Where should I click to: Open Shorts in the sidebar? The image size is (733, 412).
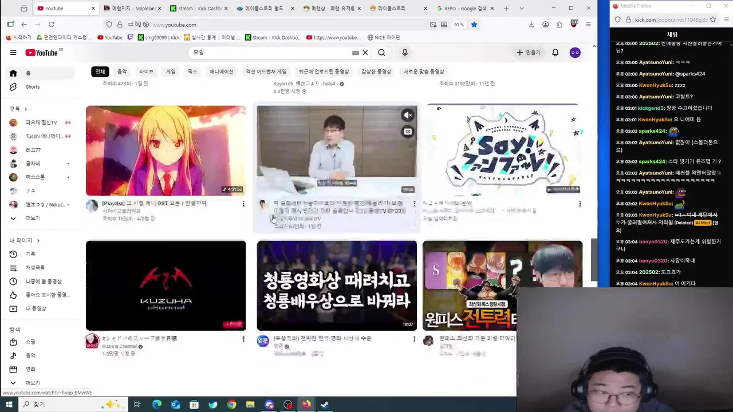click(x=40, y=87)
